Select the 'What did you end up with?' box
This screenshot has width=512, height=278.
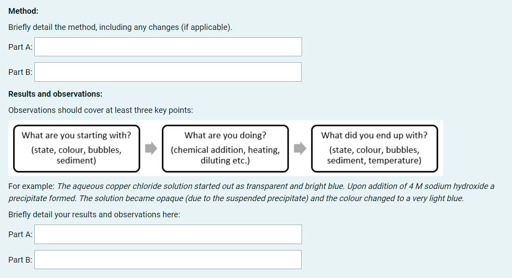coord(374,148)
